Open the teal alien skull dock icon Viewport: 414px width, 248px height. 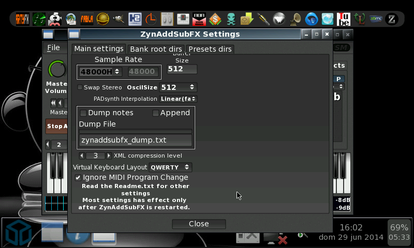click(231, 19)
